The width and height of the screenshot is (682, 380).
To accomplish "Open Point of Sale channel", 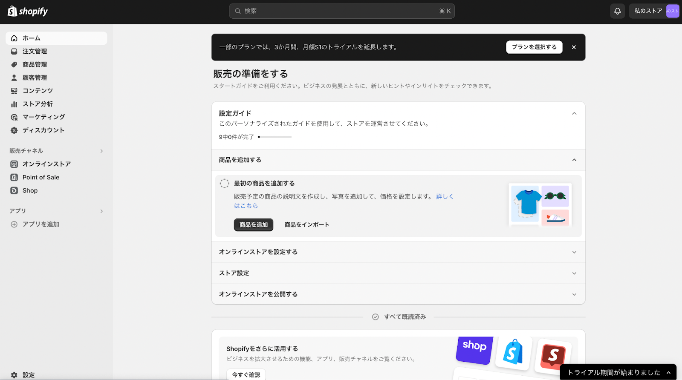I will [x=56, y=177].
